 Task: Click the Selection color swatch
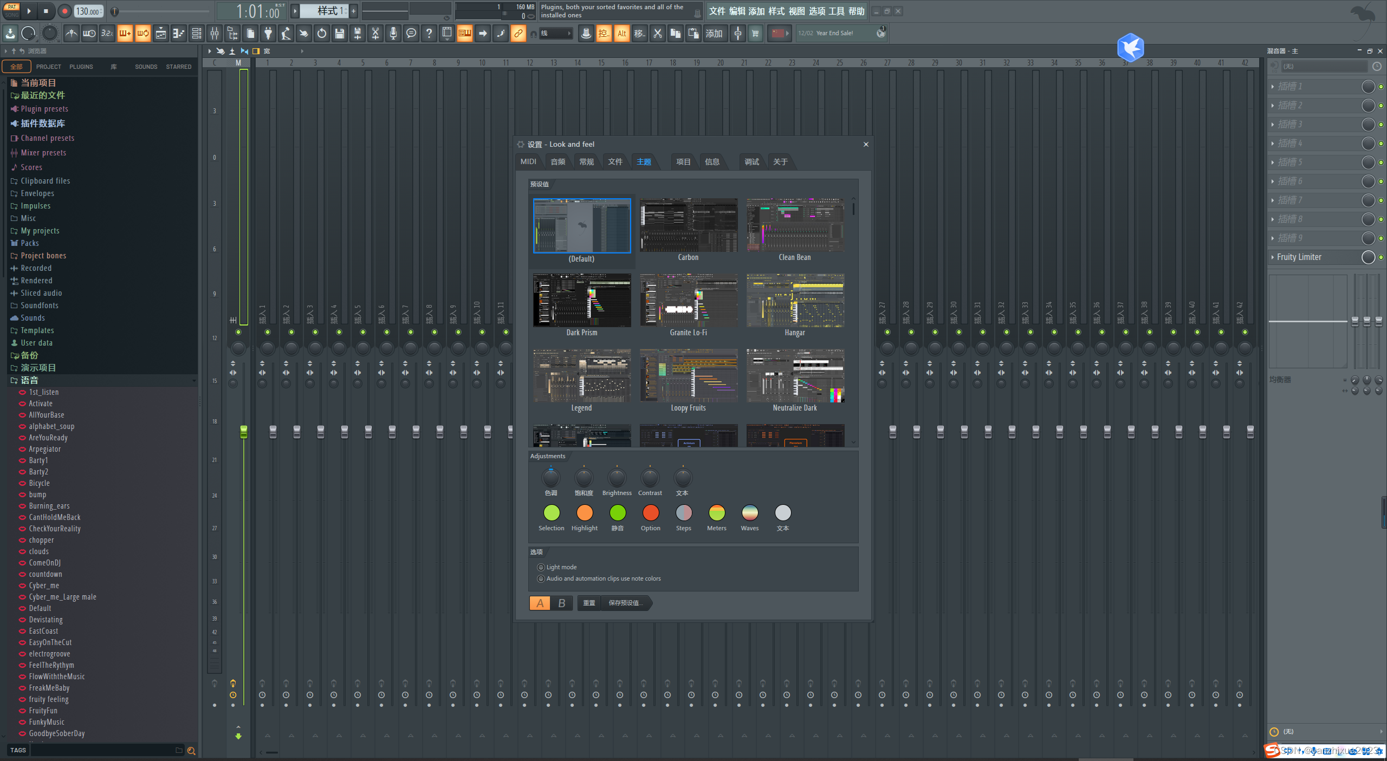(x=552, y=512)
